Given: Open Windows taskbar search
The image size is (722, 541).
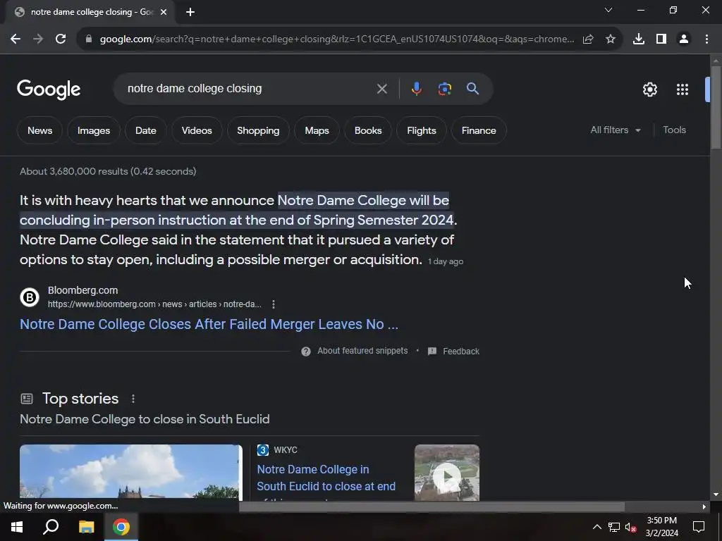Looking at the screenshot, I should coord(51,527).
